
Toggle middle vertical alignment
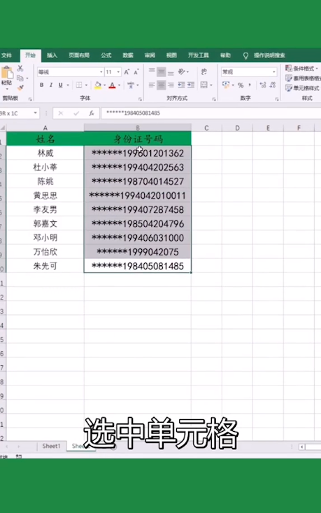pyautogui.click(x=161, y=71)
